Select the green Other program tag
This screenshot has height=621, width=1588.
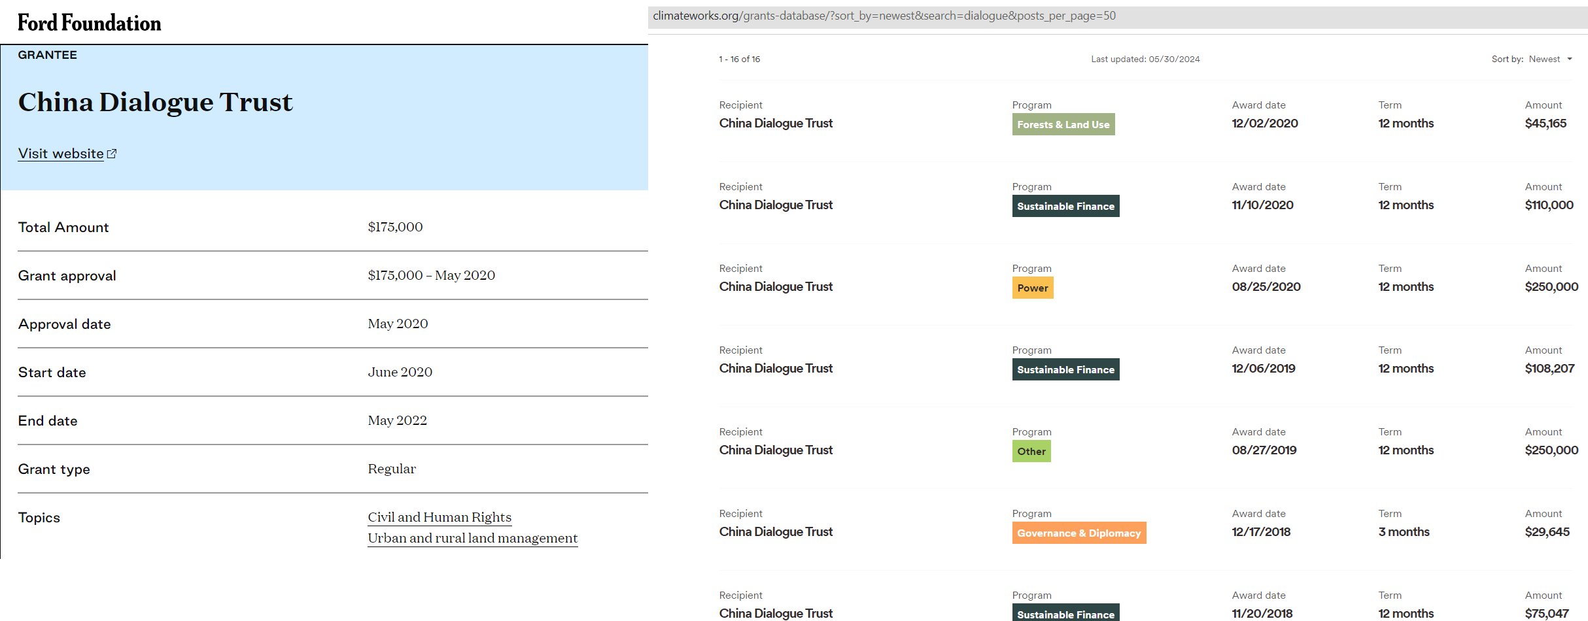pyautogui.click(x=1031, y=451)
